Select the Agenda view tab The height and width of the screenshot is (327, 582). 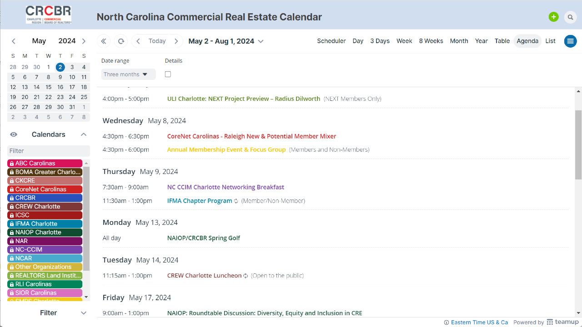click(527, 41)
